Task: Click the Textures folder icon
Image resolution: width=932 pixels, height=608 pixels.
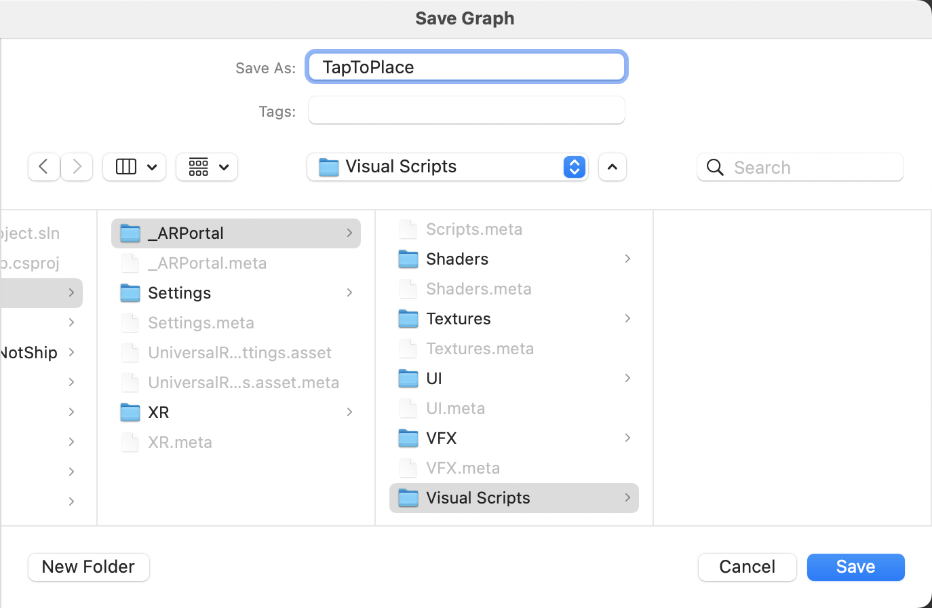Action: (408, 319)
